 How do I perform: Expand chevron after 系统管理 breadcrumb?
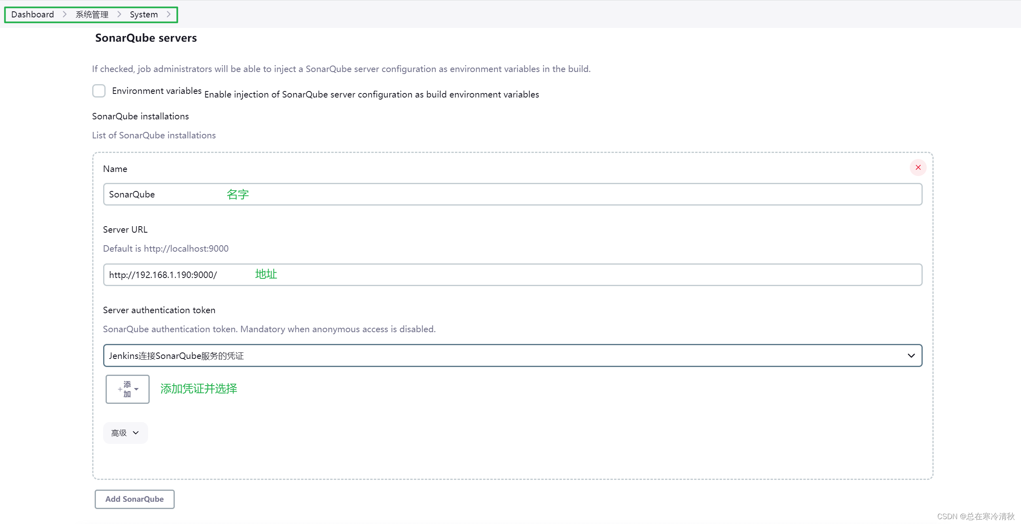(x=119, y=15)
